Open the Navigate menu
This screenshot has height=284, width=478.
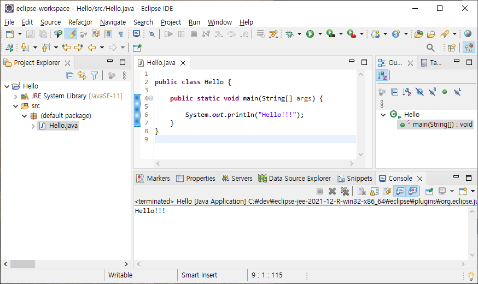(x=113, y=22)
